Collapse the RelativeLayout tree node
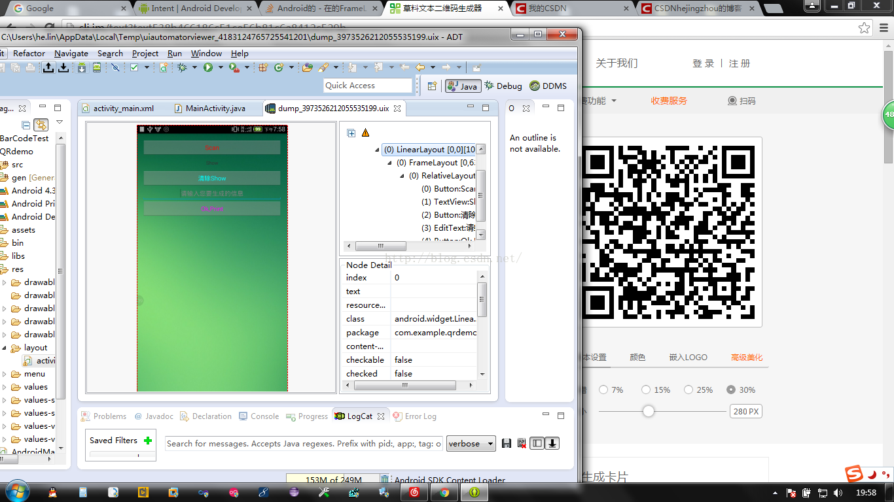 [x=402, y=176]
